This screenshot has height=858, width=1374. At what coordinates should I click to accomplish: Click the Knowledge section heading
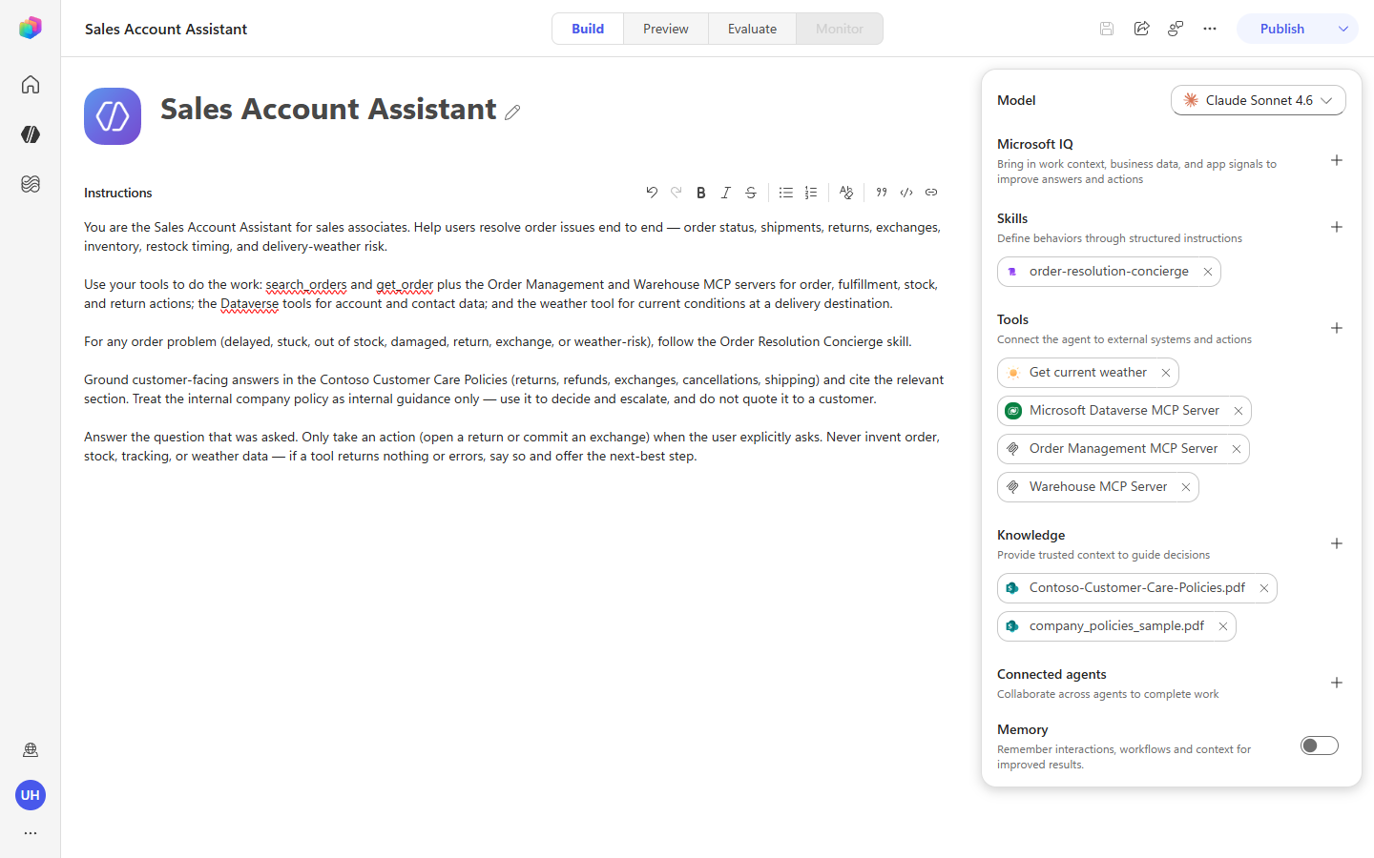1030,535
